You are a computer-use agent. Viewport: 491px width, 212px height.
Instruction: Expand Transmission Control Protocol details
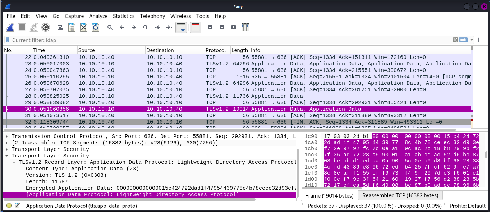[x=6, y=136]
